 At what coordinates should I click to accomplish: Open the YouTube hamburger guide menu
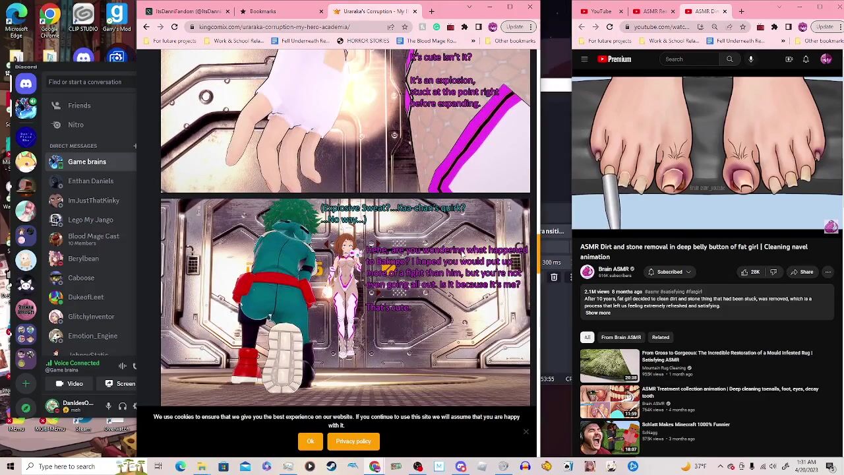tap(584, 59)
